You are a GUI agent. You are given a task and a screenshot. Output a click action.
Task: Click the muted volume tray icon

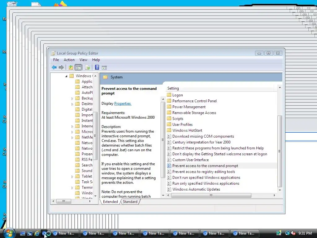(x=293, y=233)
